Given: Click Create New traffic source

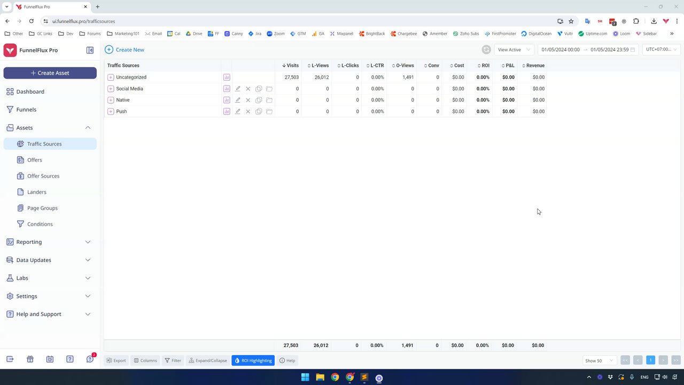Looking at the screenshot, I should click(x=125, y=50).
